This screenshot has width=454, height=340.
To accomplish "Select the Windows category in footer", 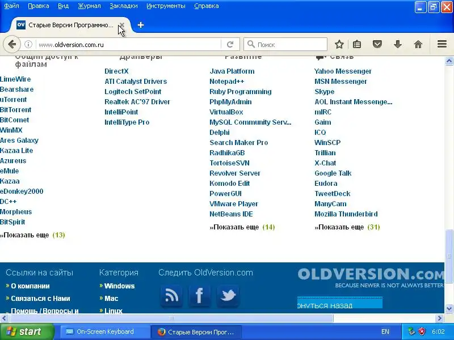I will click(x=119, y=286).
